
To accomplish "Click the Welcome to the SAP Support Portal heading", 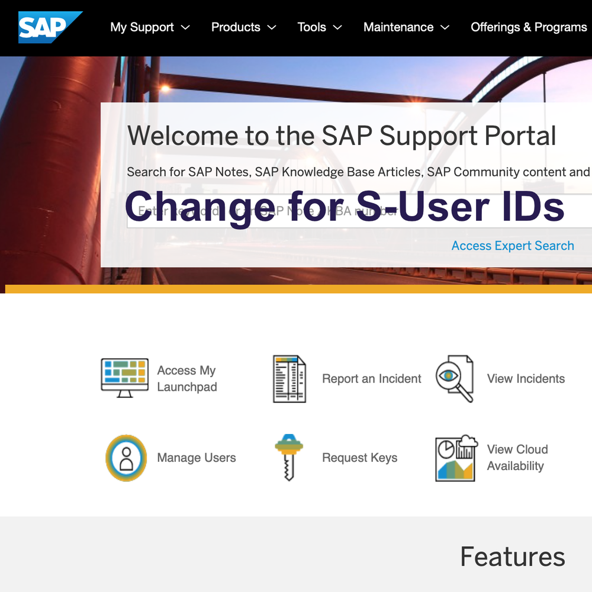I will coord(342,136).
